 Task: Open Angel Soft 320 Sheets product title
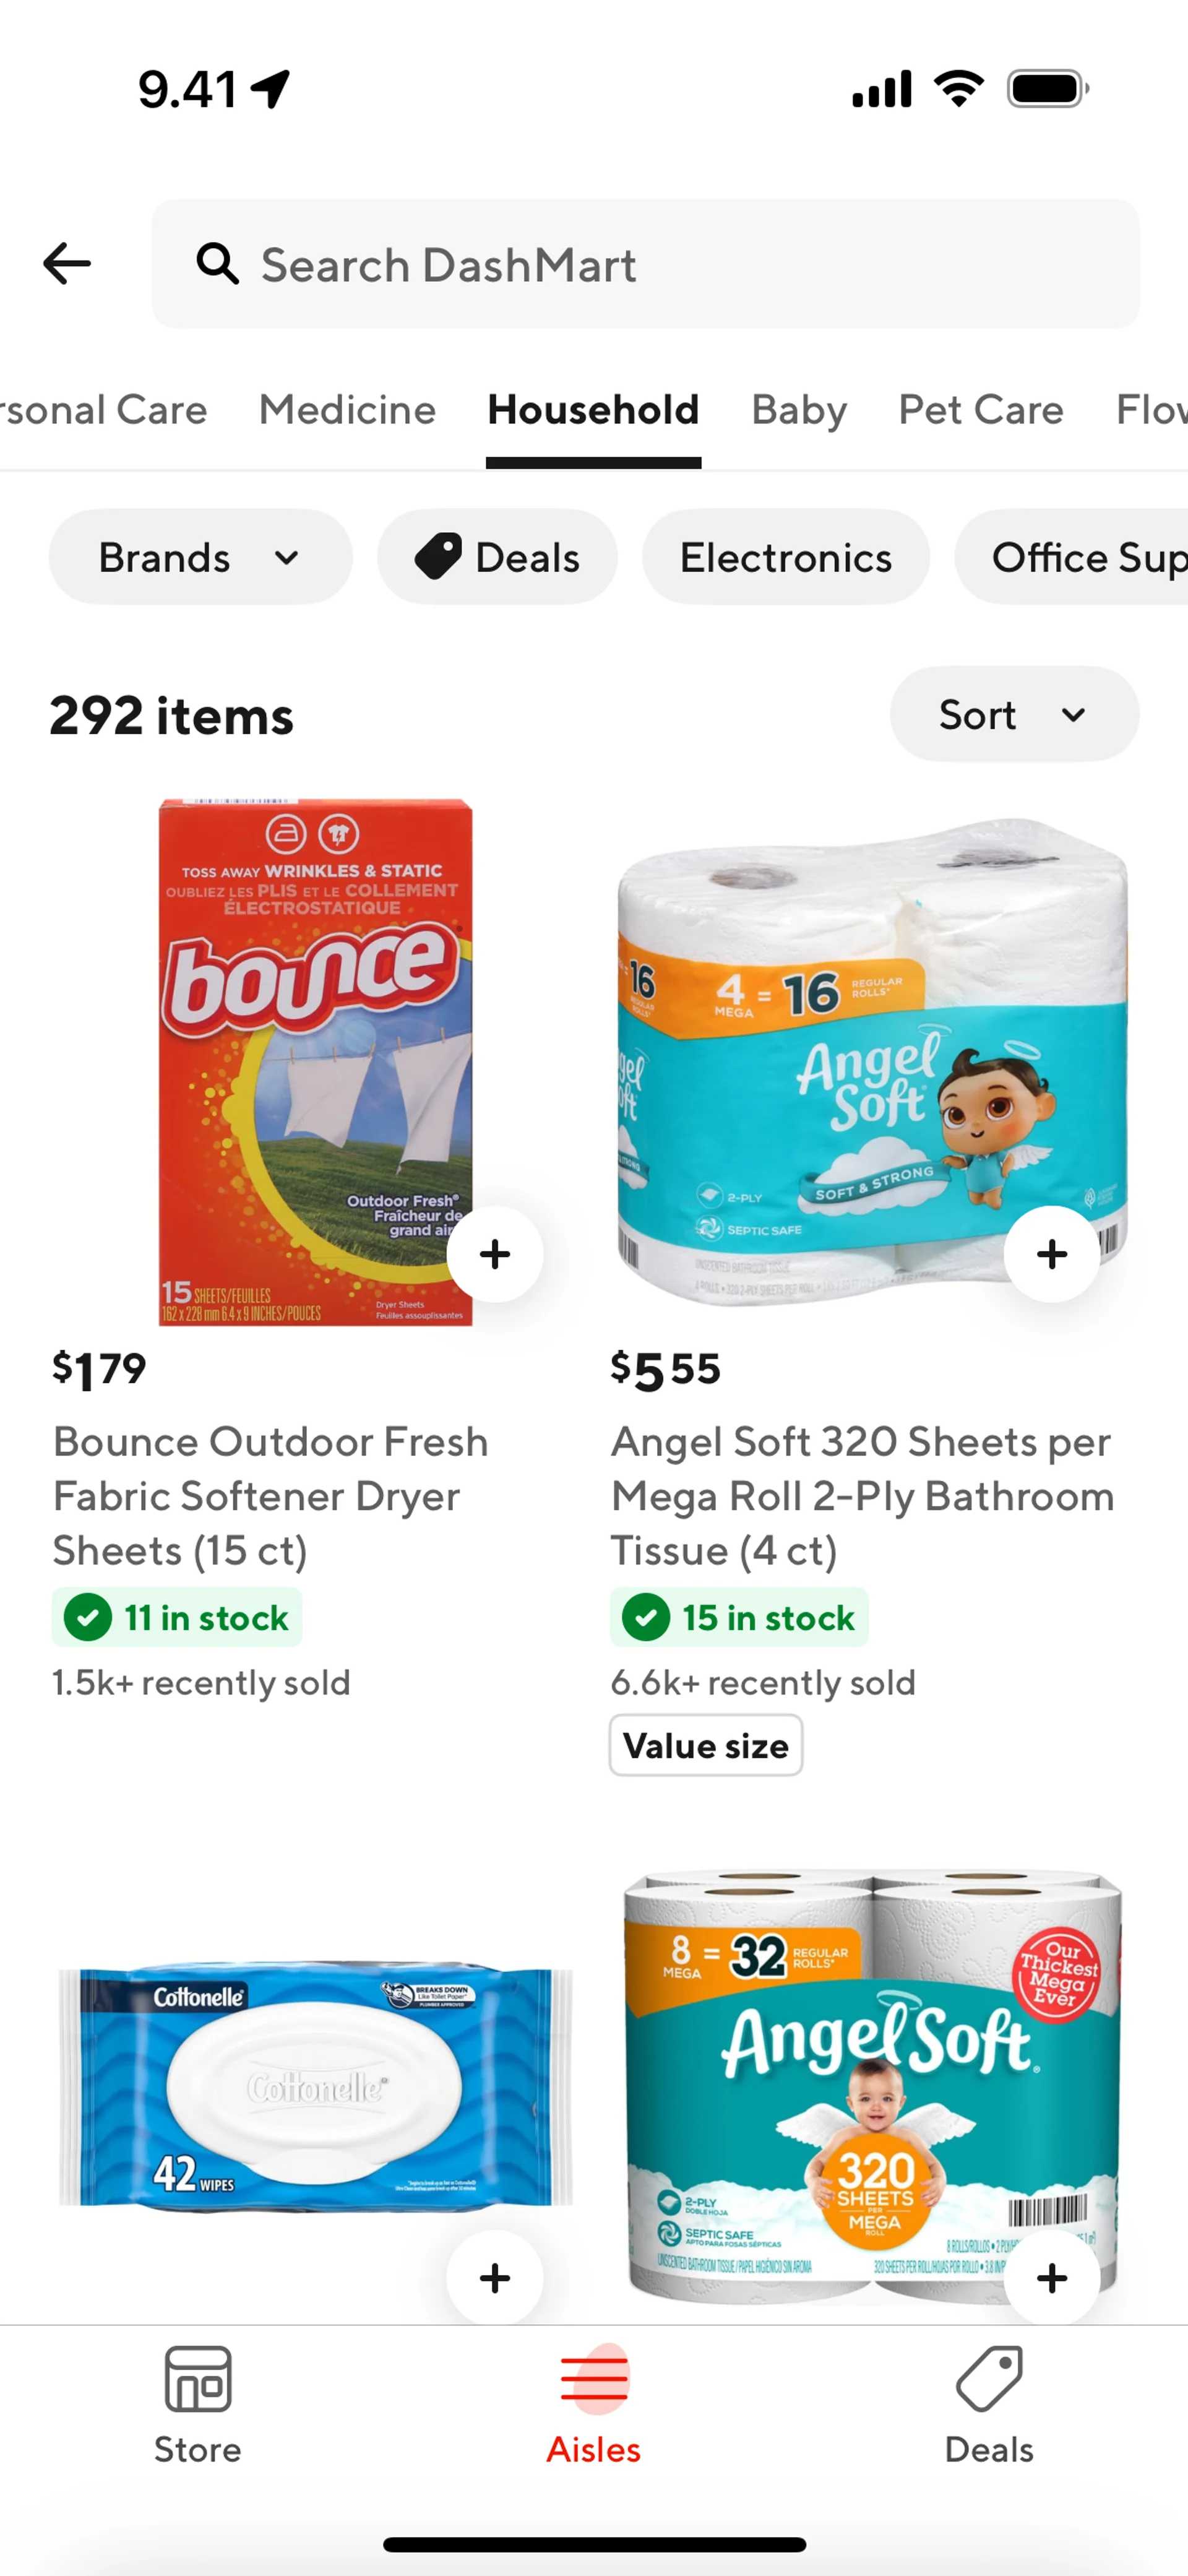point(862,1496)
